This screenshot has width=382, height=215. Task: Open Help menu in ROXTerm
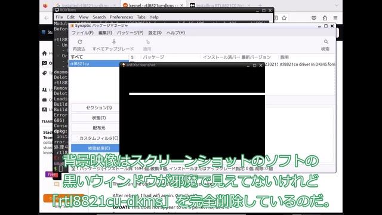154,17
